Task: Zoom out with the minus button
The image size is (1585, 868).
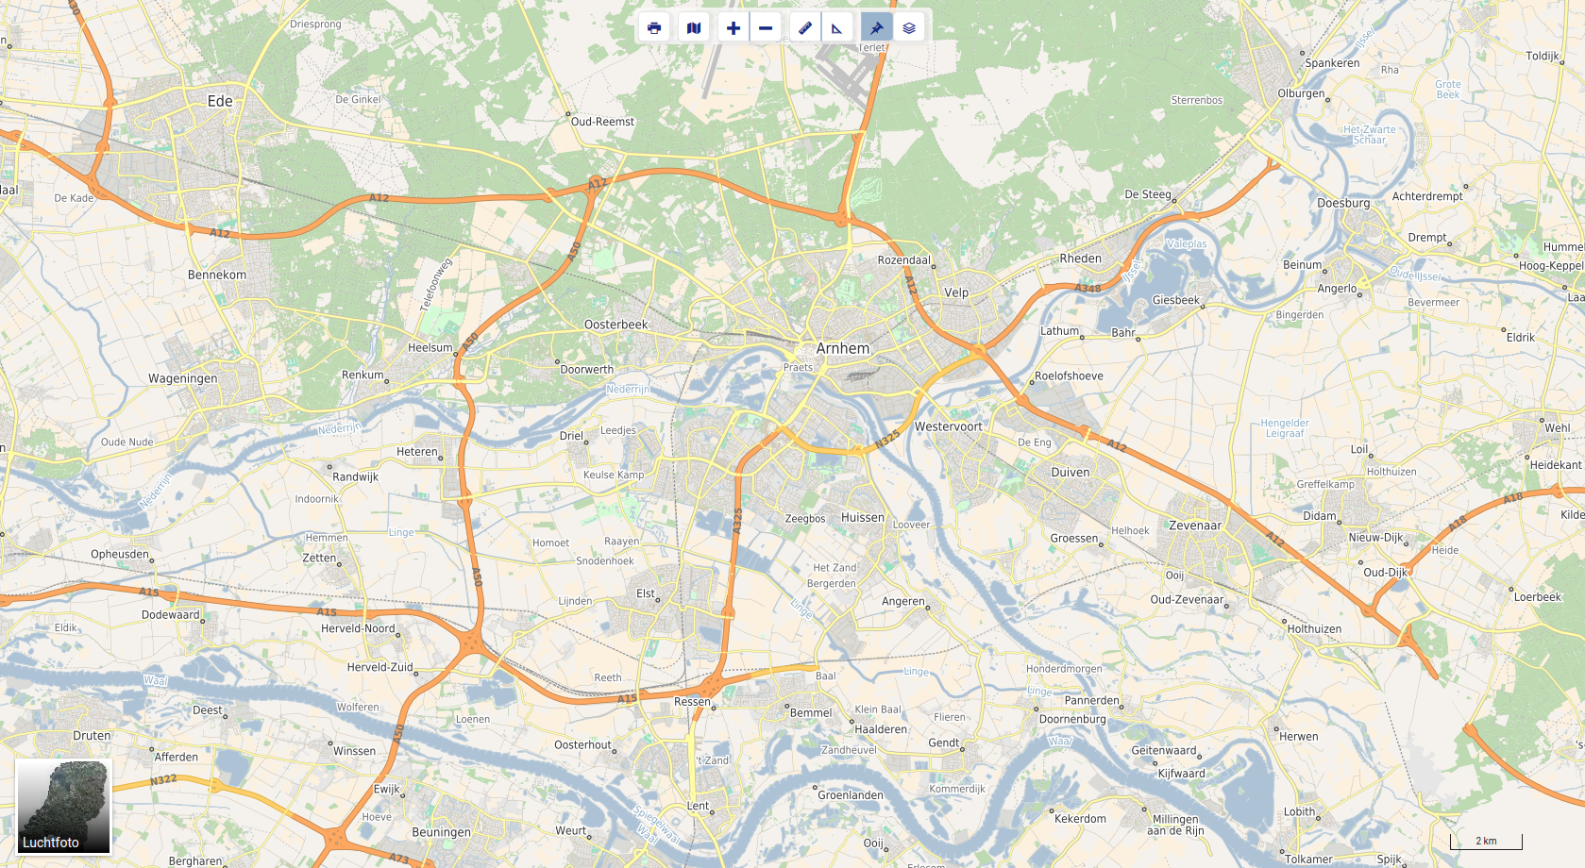Action: (766, 27)
